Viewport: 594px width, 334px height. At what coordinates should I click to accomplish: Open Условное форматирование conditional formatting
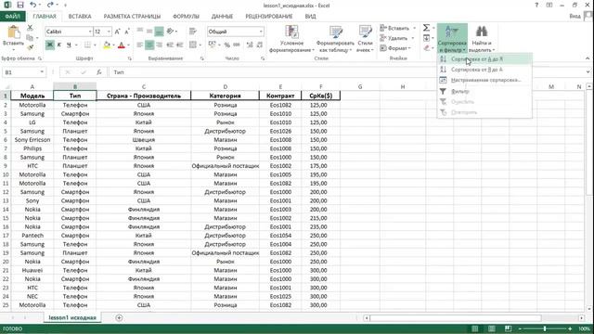coord(291,39)
